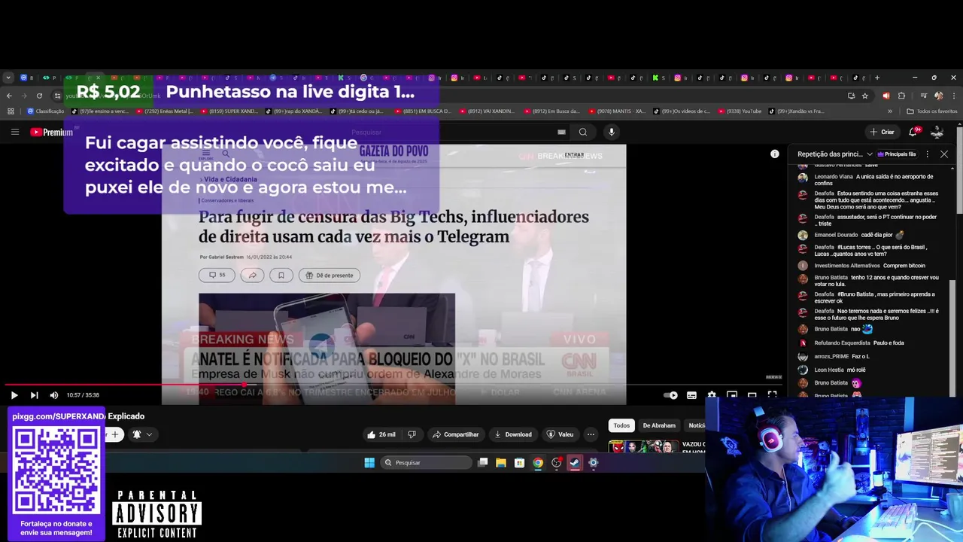Screen dimensions: 963x542
Task: Toggle the autoplay switch
Action: [x=670, y=395]
